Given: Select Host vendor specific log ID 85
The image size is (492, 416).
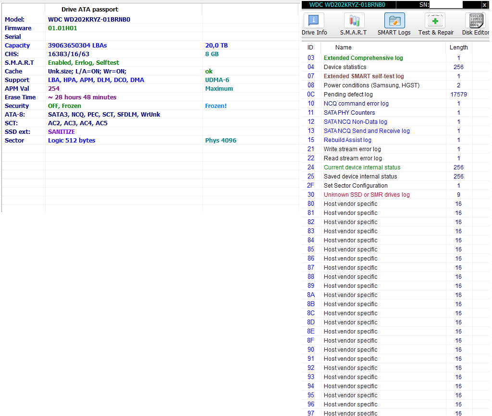Looking at the screenshot, I should point(395,250).
